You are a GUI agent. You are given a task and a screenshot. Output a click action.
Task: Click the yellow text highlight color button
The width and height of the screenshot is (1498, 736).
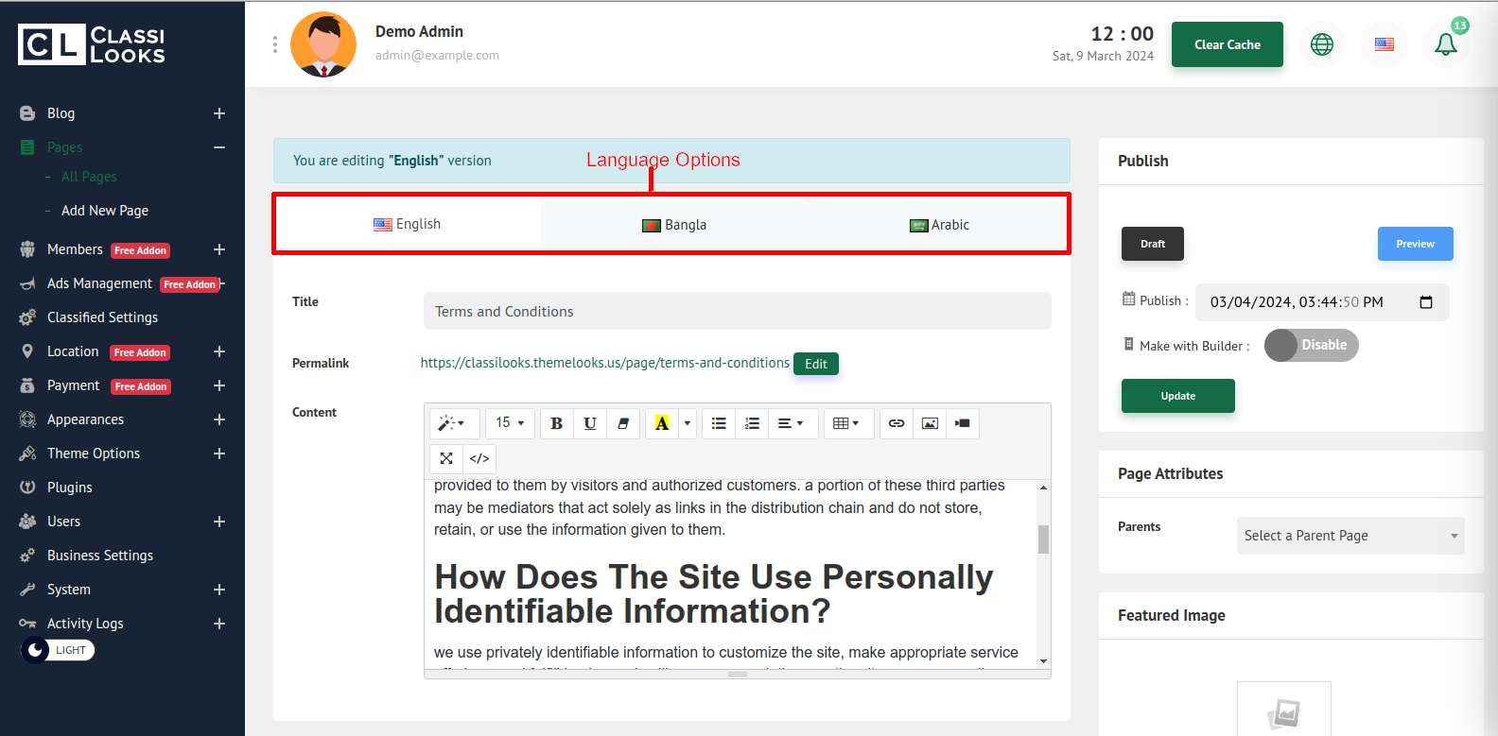click(x=662, y=423)
